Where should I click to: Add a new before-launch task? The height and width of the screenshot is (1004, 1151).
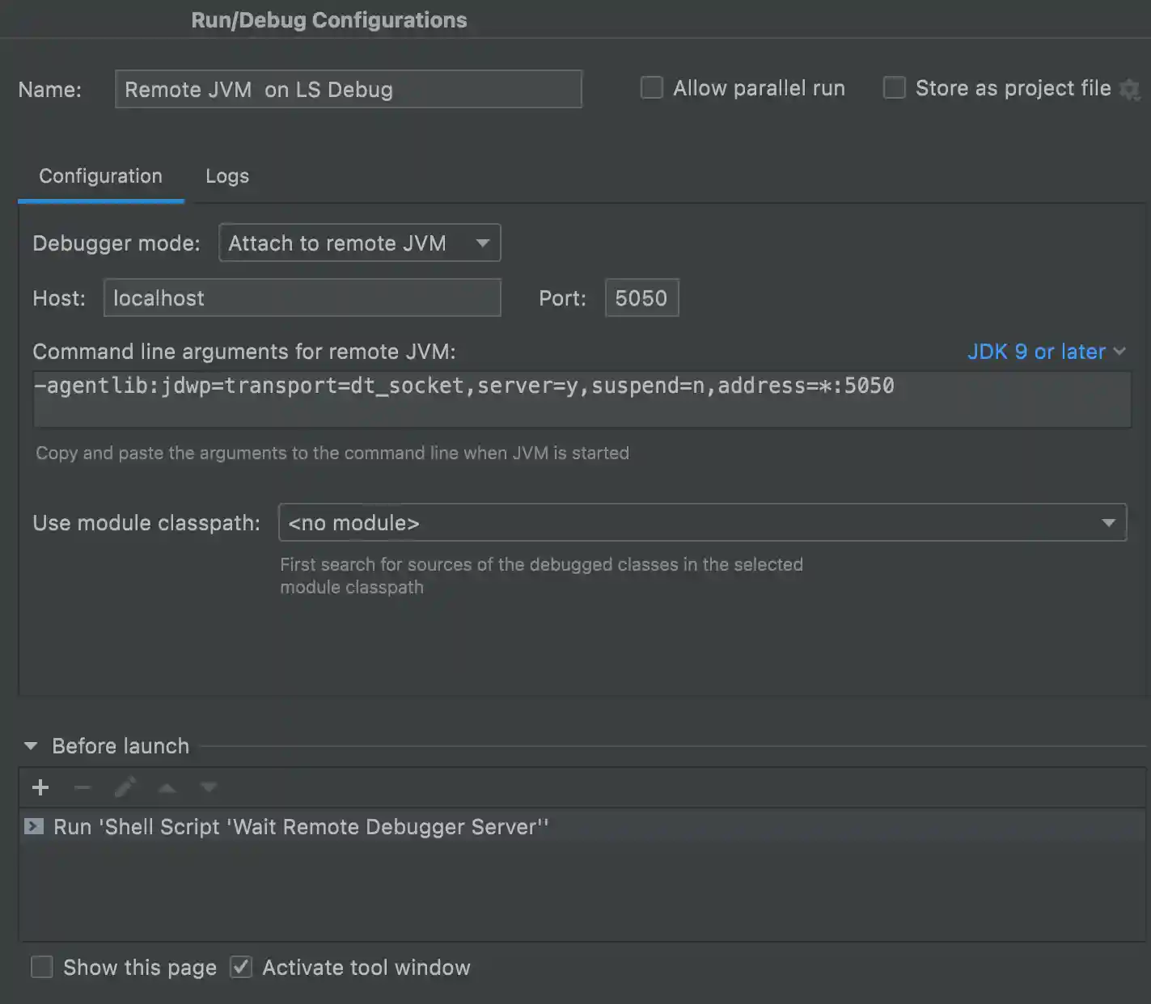tap(40, 787)
